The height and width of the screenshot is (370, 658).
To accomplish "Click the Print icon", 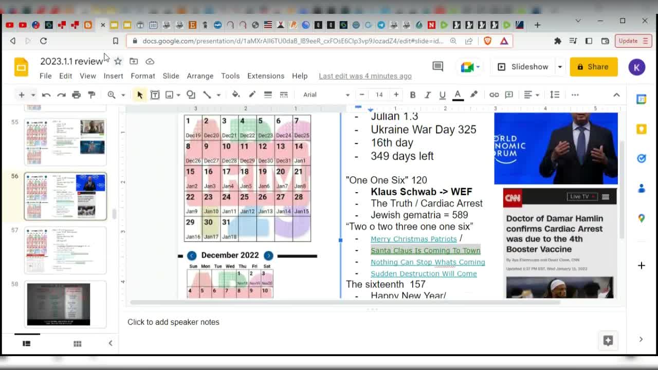I will point(77,95).
